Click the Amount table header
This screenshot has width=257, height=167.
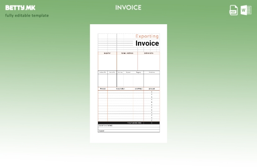[x=152, y=89]
